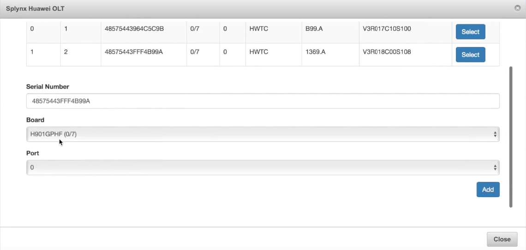Viewport: 526px width, 250px height.
Task: Click the B99.A cell in the first row
Action: tap(314, 29)
